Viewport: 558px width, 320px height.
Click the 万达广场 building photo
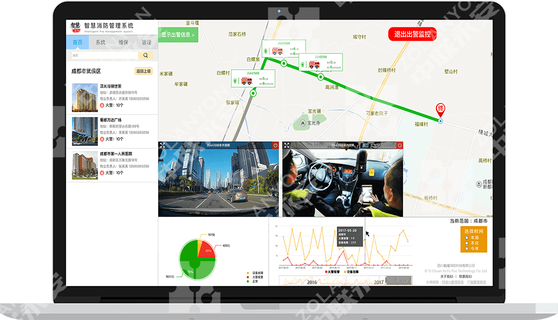(85, 131)
